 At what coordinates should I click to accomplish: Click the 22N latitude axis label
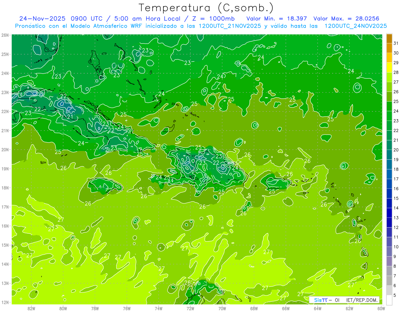pos(5,111)
